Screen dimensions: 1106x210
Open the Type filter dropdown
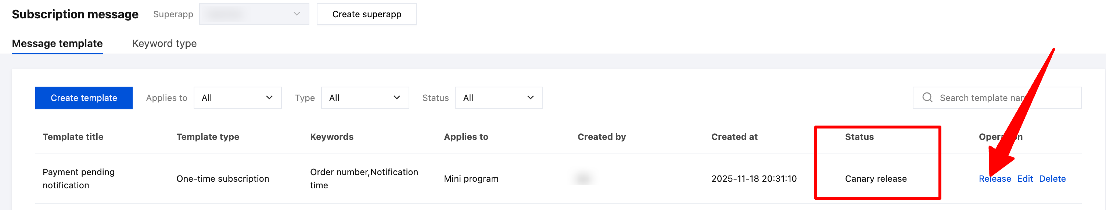[x=365, y=98]
